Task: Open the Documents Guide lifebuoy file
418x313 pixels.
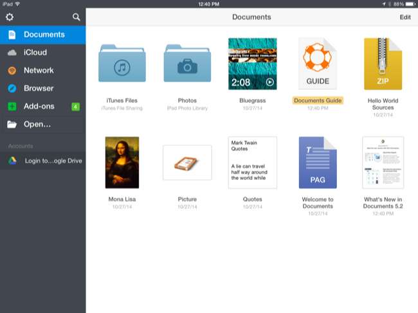Action: point(318,64)
